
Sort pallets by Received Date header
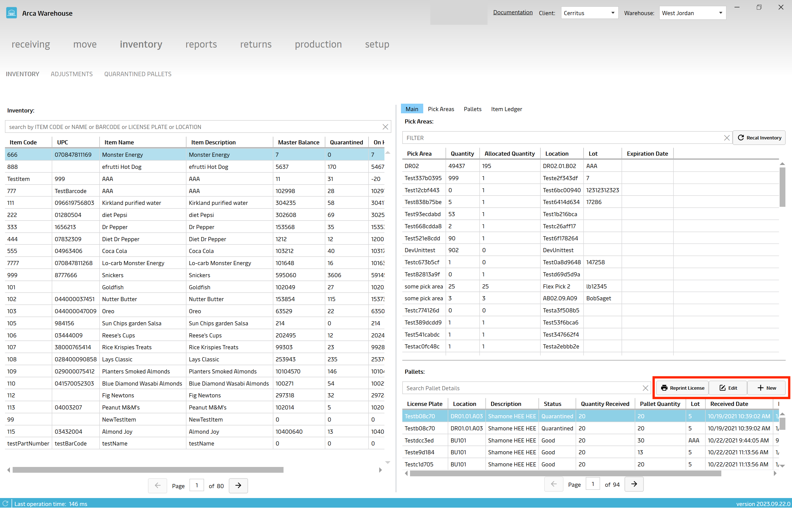pyautogui.click(x=739, y=404)
